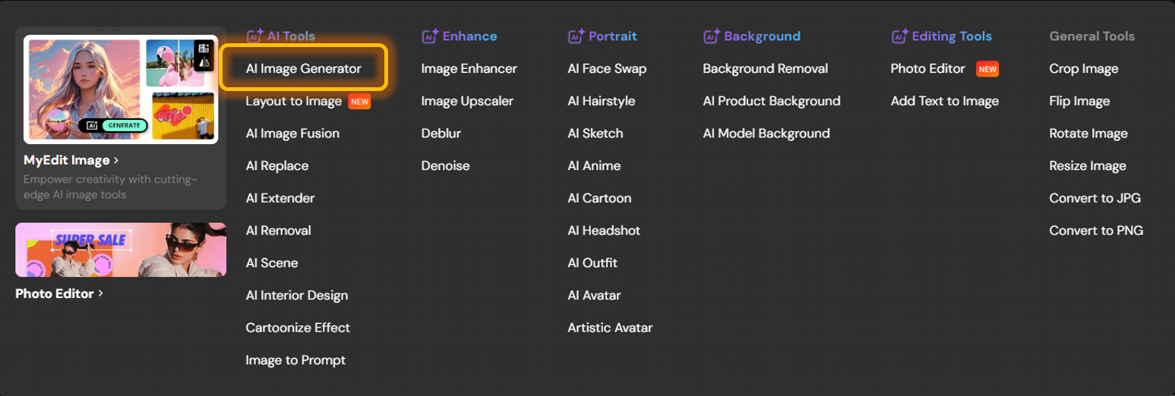Image resolution: width=1175 pixels, height=396 pixels.
Task: Open the MyEdit Image preview thumbnail
Action: [x=121, y=90]
